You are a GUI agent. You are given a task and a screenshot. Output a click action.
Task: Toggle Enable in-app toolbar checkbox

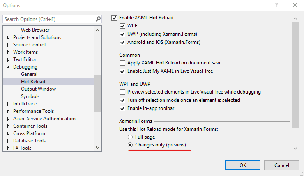tap(122, 108)
